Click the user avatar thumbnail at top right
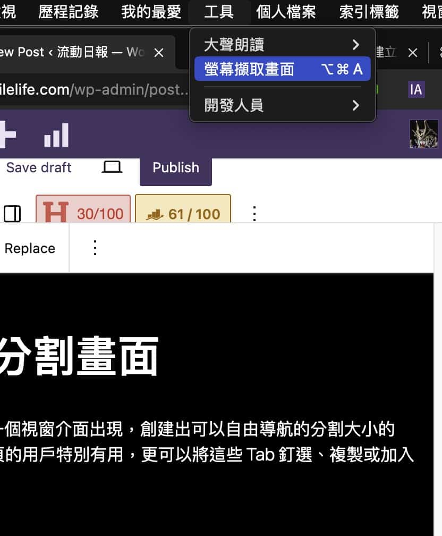The width and height of the screenshot is (442, 536). click(424, 134)
